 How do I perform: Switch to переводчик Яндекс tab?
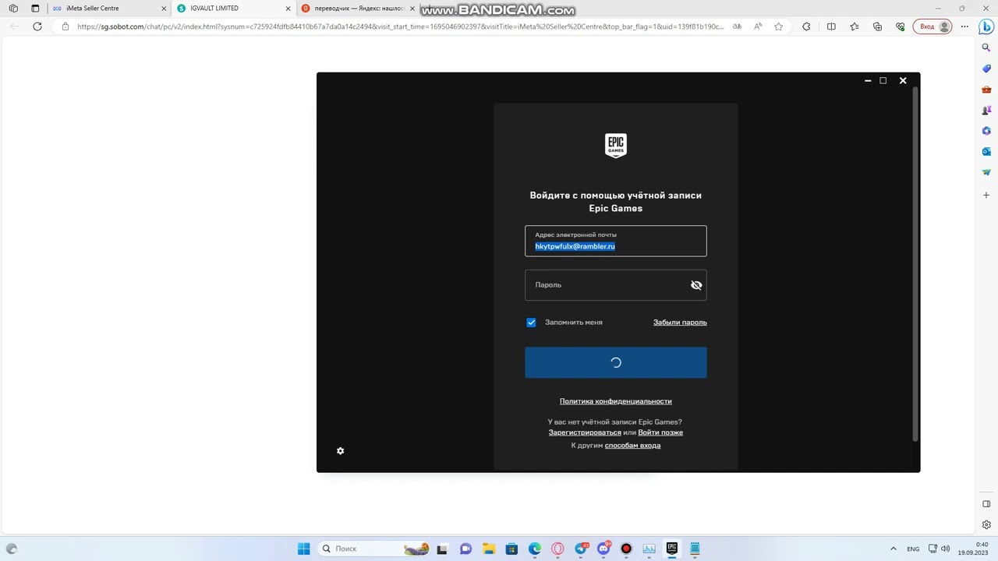coord(359,9)
